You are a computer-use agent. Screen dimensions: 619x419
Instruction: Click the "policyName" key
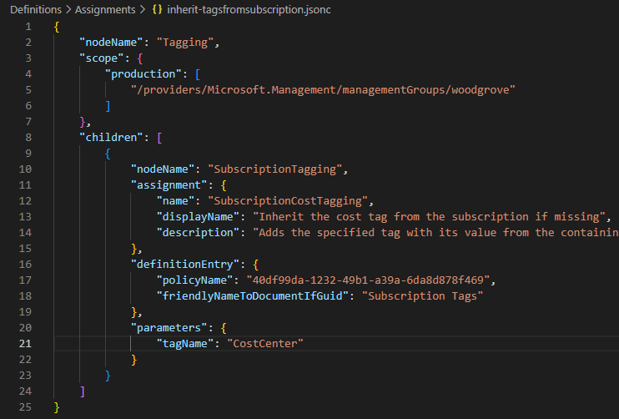194,280
